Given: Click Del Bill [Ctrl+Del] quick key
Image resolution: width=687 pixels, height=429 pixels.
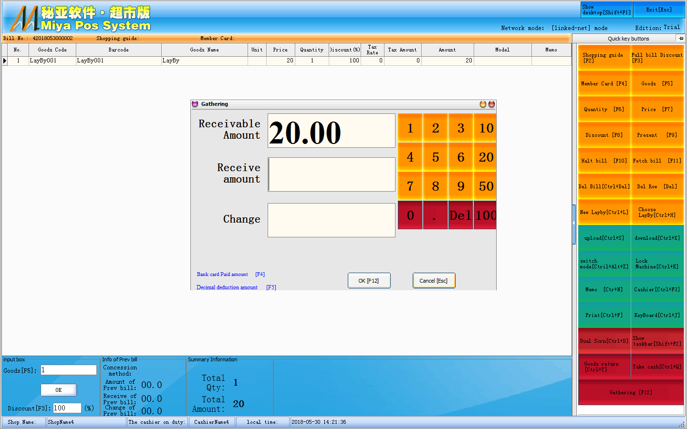Looking at the screenshot, I should coord(604,186).
